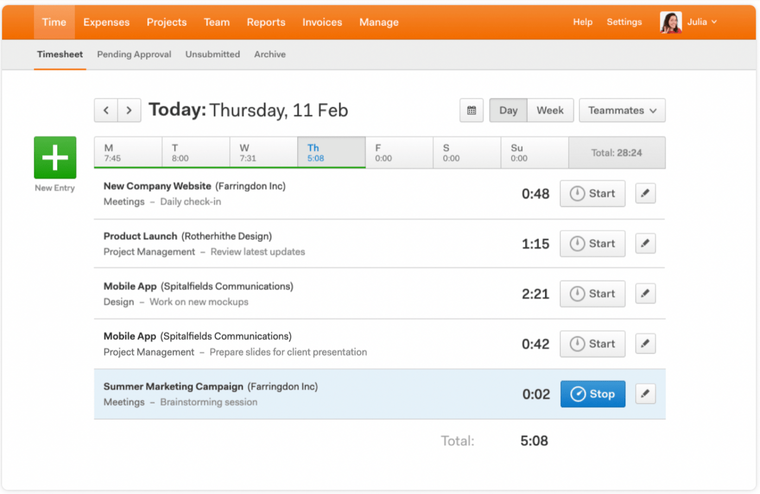
Task: Edit the New Company Website entry
Action: pos(645,193)
